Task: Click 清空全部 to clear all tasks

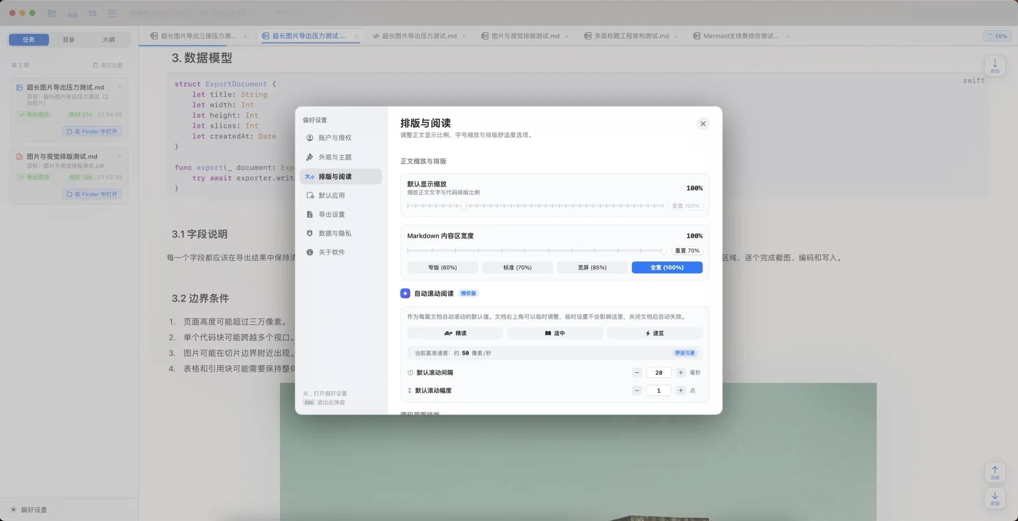Action: (108, 65)
